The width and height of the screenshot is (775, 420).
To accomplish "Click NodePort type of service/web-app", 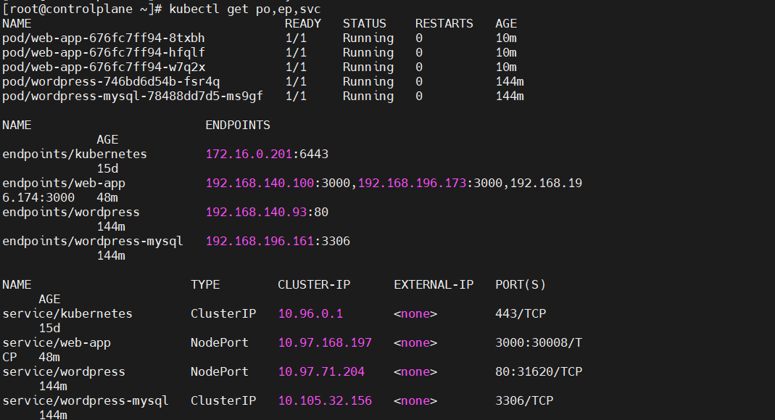I will pos(220,343).
